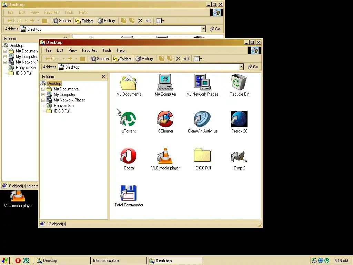Click Move To icon in front window toolbar
Viewport: 353px width, 265px height.
[x=161, y=59]
